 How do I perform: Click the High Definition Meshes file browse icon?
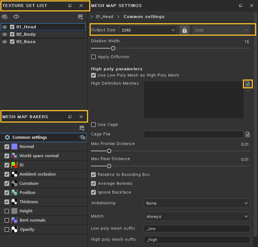248,84
